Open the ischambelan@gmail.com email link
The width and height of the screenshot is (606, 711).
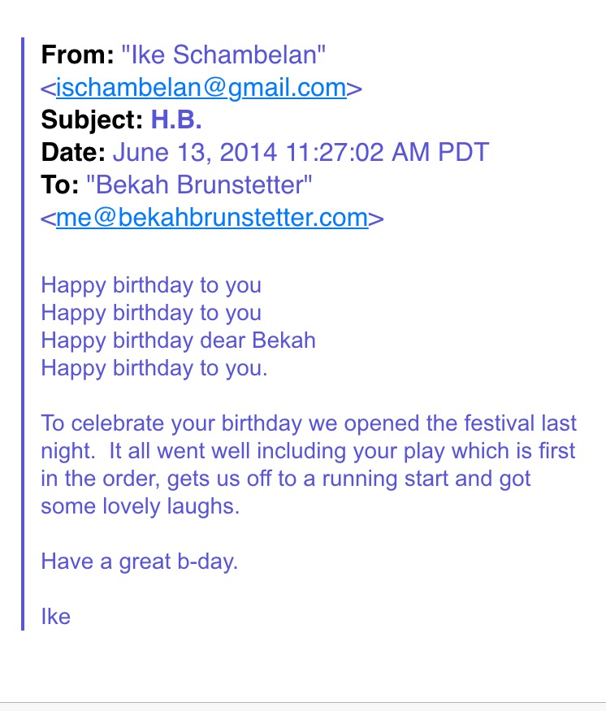(x=201, y=88)
